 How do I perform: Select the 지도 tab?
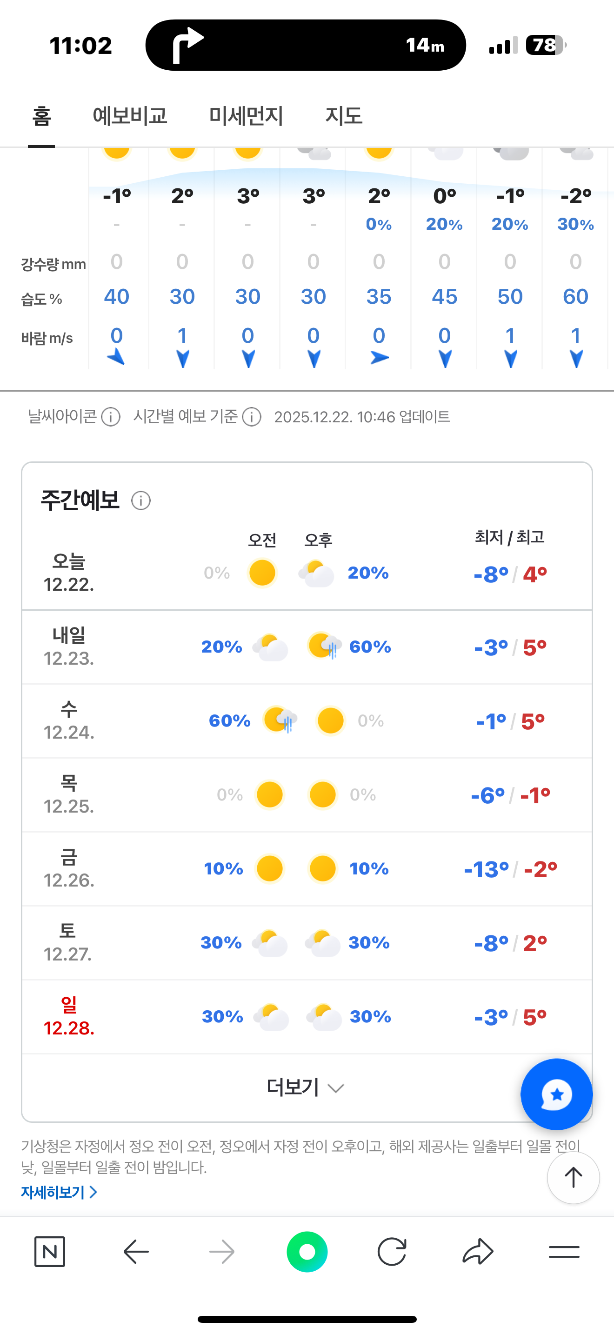pyautogui.click(x=344, y=116)
